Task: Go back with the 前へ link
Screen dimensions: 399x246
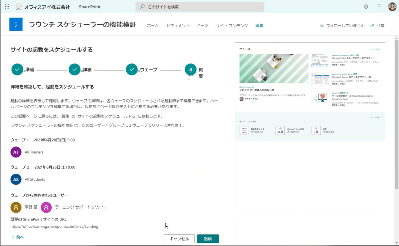Action: point(18,237)
